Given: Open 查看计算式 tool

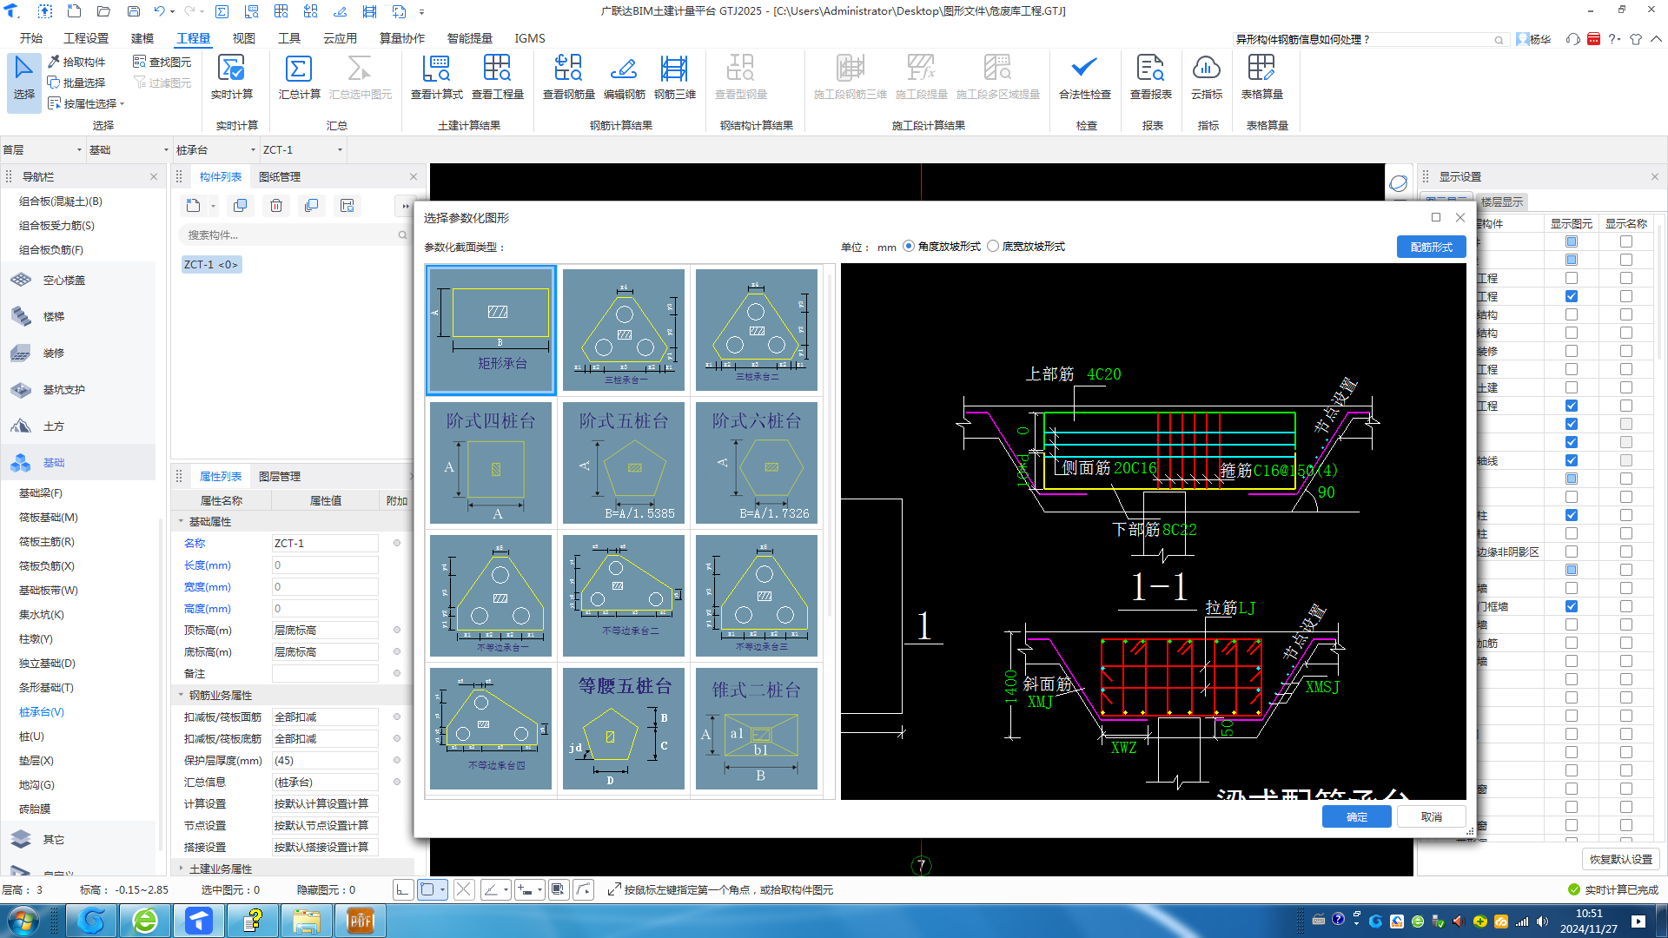Looking at the screenshot, I should tap(436, 76).
